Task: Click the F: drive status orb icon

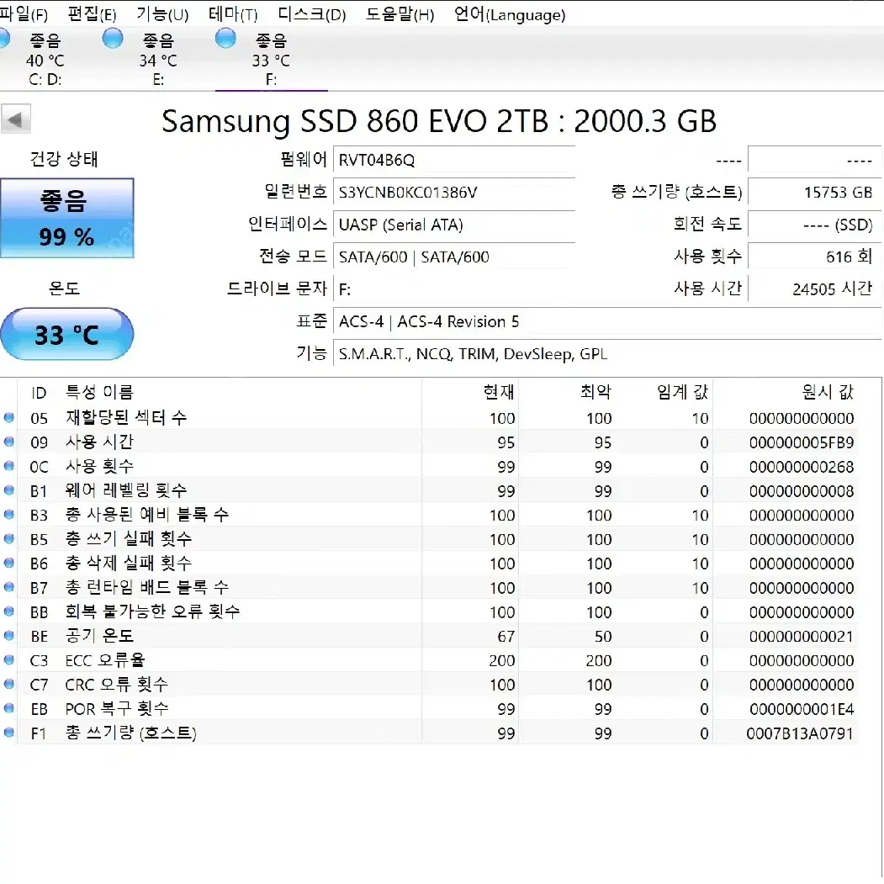Action: click(x=225, y=39)
